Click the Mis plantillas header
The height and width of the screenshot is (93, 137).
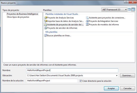pos(51,32)
